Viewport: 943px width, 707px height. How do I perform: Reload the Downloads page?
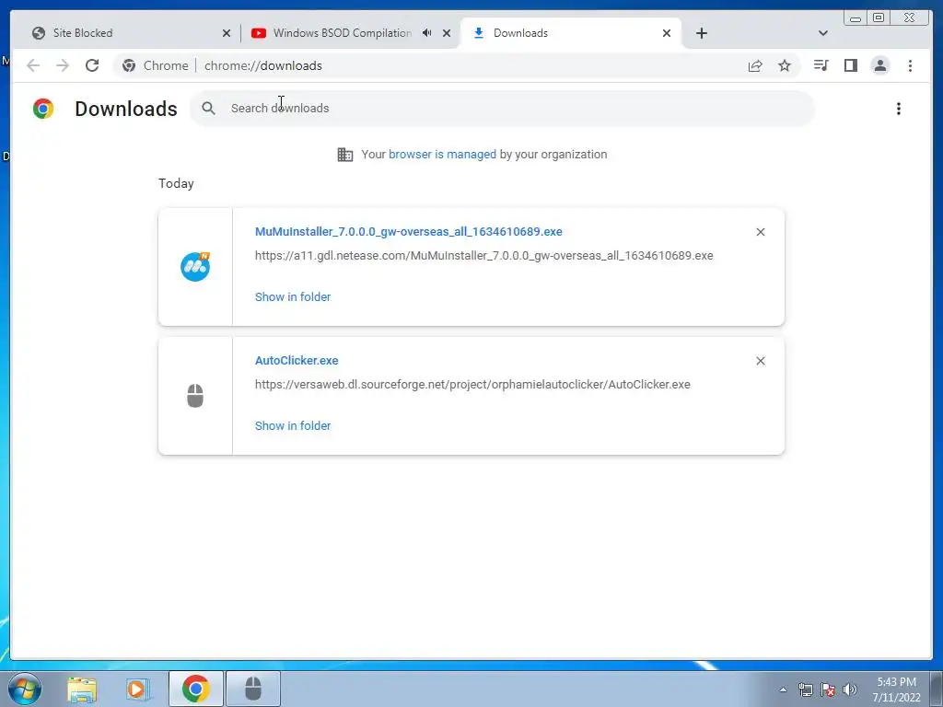click(92, 65)
